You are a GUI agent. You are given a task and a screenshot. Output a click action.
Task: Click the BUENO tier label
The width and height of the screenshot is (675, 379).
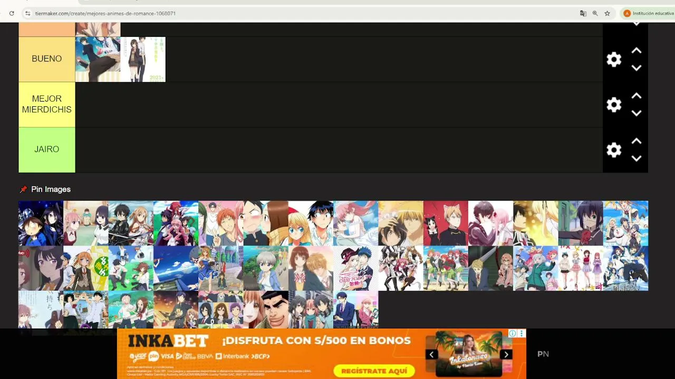[47, 59]
